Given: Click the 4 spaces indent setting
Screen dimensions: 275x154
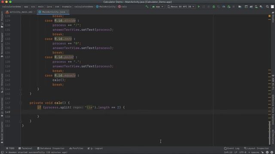Looking at the screenshot, I should 254,152.
